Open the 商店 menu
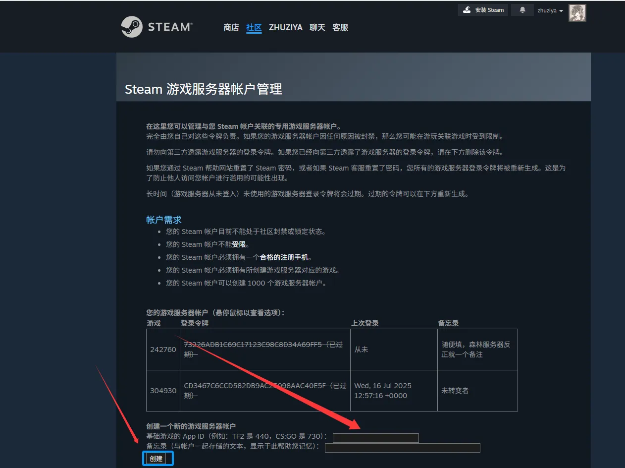This screenshot has width=625, height=468. (231, 28)
